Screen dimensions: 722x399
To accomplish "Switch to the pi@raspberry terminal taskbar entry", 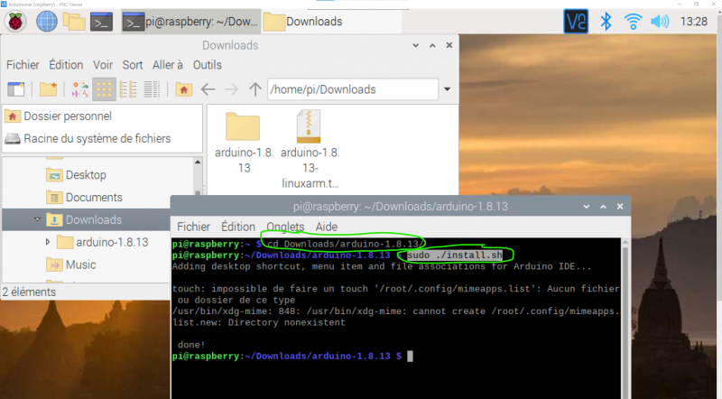I will pos(191,22).
